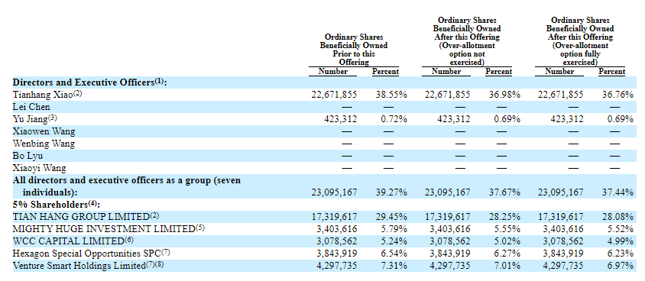Click the Wenbing Wang name

44,144
